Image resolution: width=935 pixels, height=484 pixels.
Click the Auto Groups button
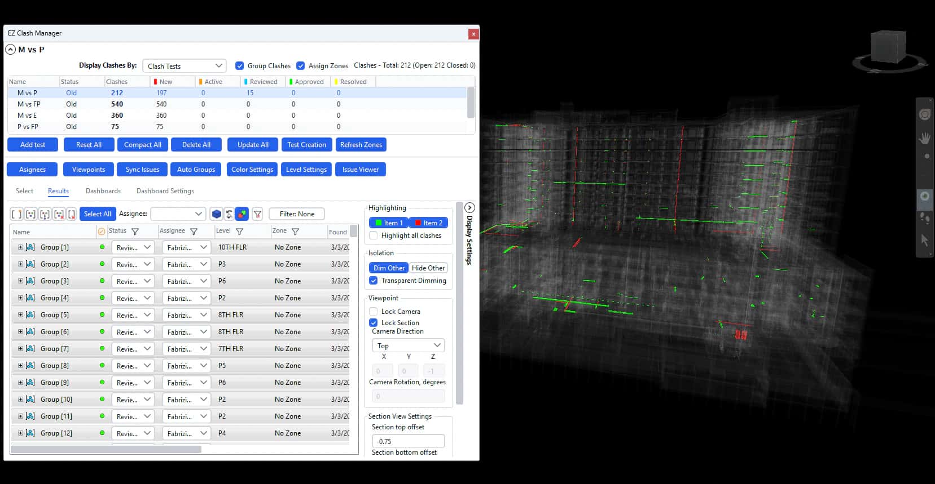tap(196, 170)
